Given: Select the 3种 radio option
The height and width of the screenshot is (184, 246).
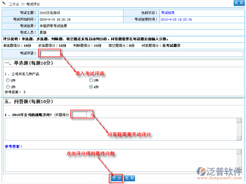Looking at the screenshot, I should [x=8, y=87].
